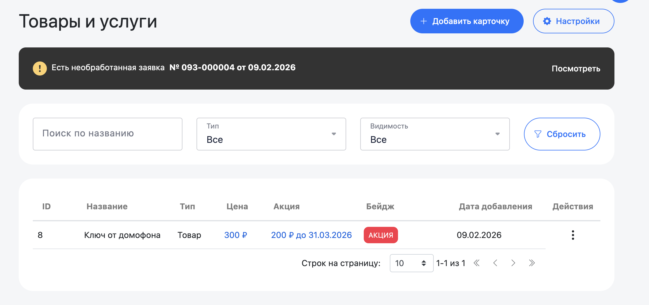
Task: Click the three-dot actions menu icon
Action: [x=573, y=235]
